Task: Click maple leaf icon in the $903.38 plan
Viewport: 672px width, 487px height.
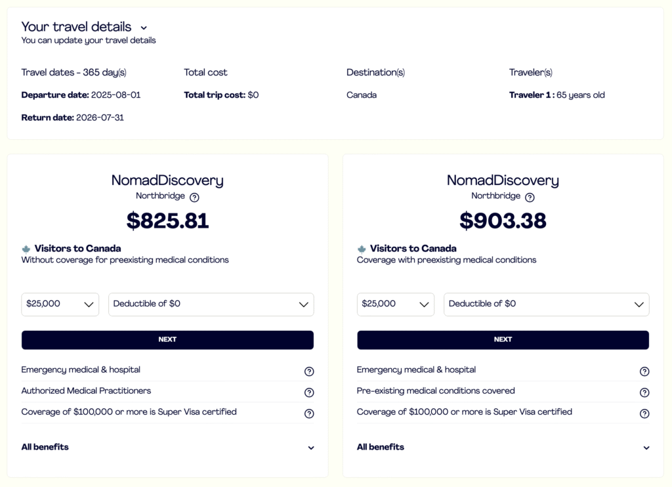Action: (x=362, y=249)
